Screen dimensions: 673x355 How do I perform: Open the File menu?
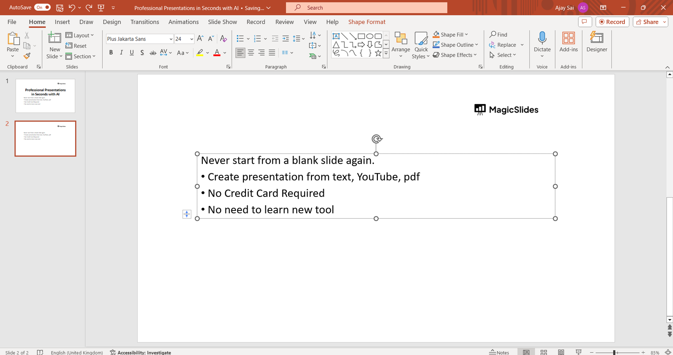pos(12,22)
